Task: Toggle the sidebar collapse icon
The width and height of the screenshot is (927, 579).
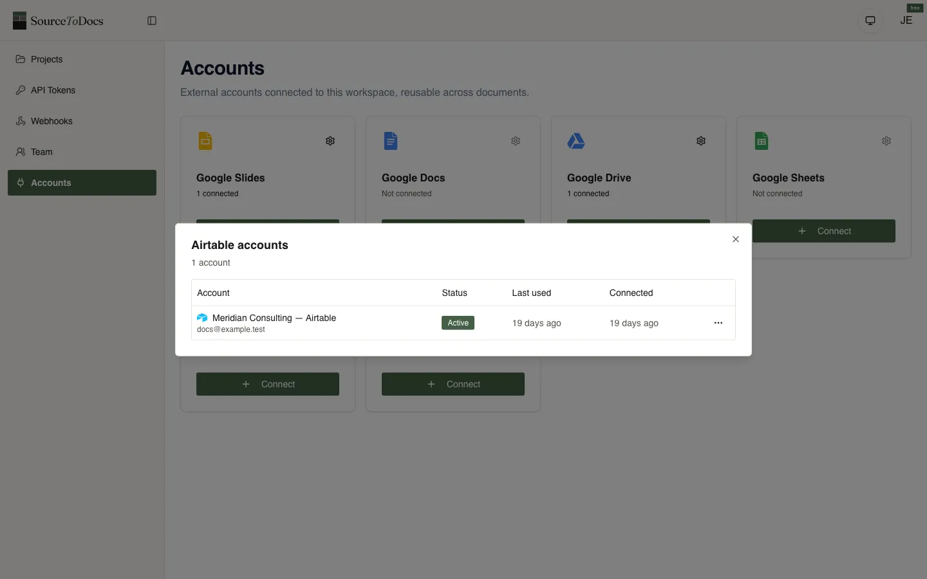Action: pos(152,21)
